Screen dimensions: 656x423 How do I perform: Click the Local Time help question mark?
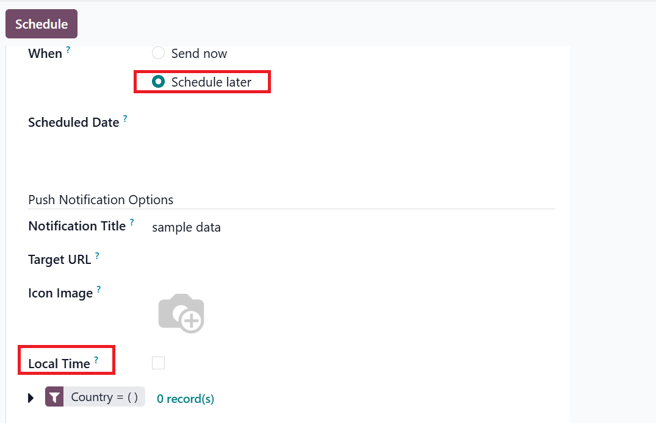coord(96,360)
